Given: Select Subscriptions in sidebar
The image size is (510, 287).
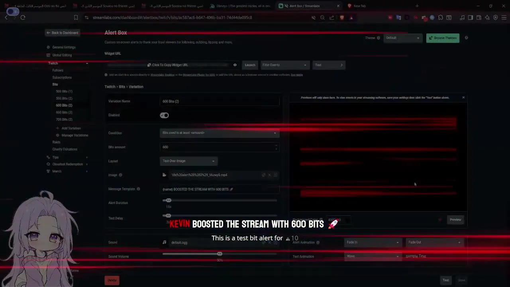Looking at the screenshot, I should [x=62, y=77].
